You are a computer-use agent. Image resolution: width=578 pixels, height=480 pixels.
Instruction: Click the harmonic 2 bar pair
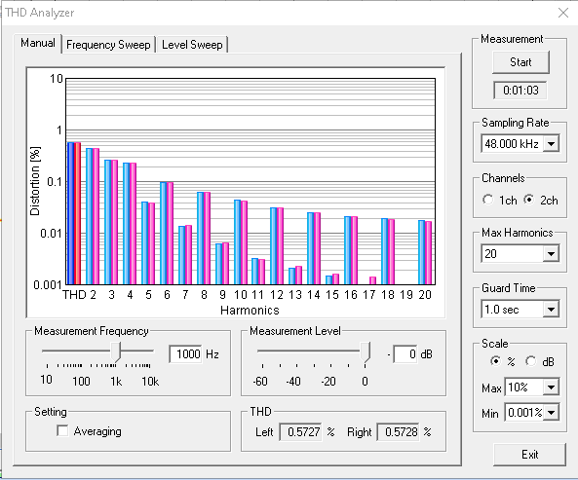pyautogui.click(x=93, y=216)
